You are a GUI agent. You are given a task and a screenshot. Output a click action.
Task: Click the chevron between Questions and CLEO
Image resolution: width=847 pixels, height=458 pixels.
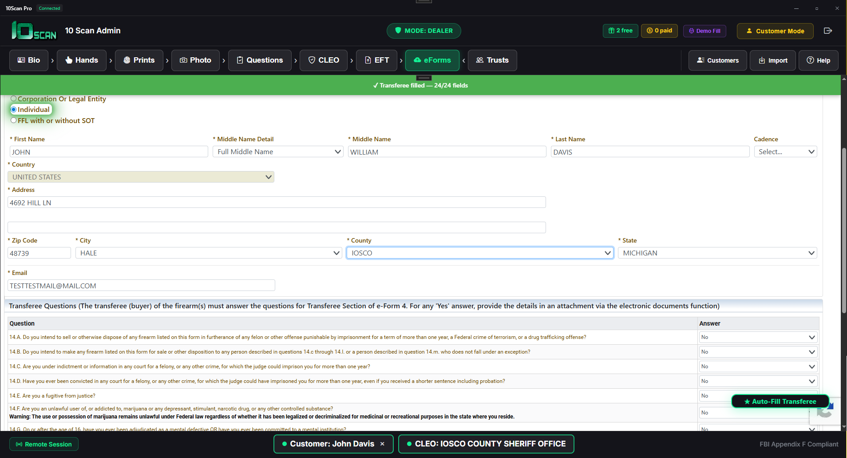pos(296,60)
